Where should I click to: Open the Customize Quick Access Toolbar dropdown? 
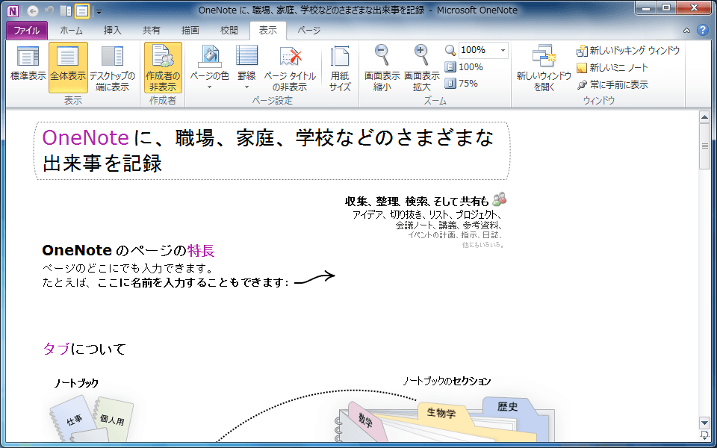(99, 11)
